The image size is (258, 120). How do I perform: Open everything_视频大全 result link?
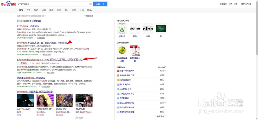pyautogui.click(x=35, y=92)
